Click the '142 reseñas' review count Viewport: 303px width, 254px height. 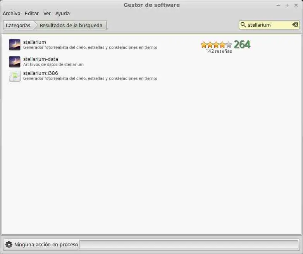(x=219, y=51)
